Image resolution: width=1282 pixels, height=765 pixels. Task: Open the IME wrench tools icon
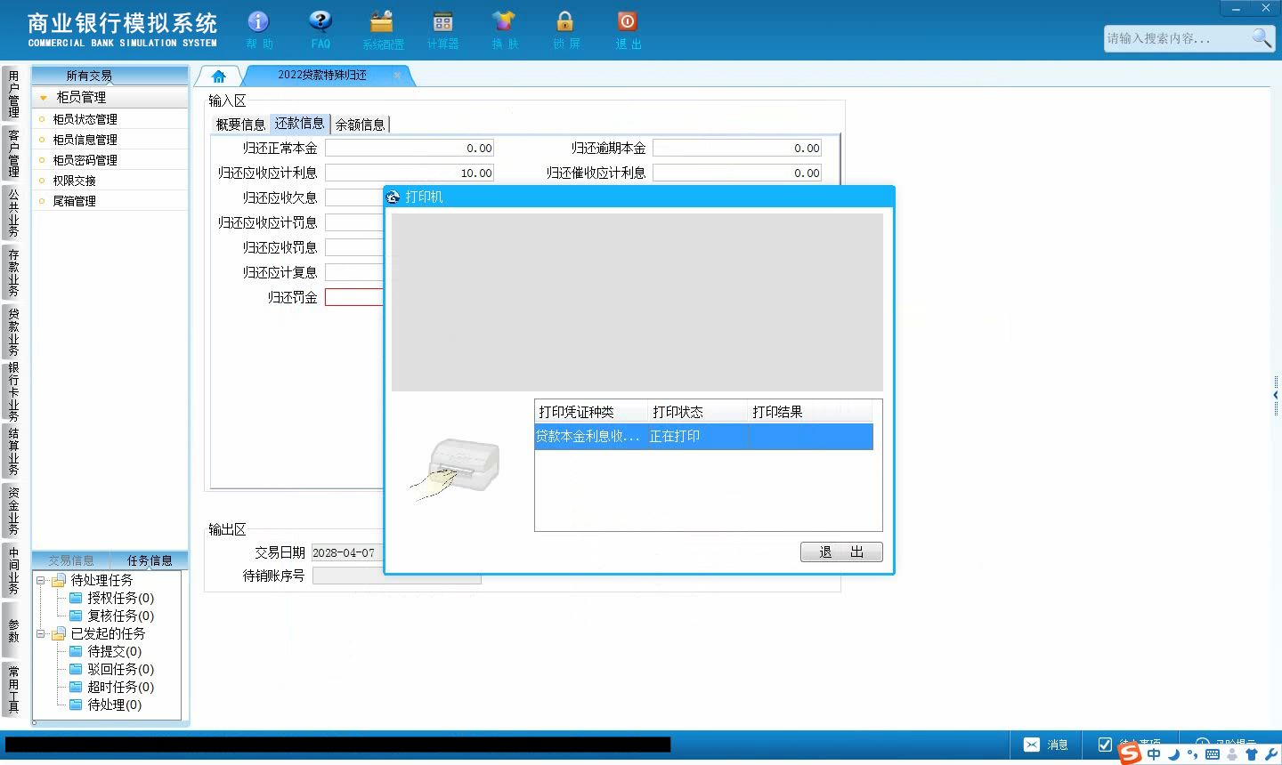[x=1270, y=754]
